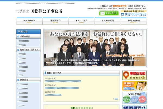
Task: Click the hero staff photo banner あなたの街の法律家
Action: [95, 48]
